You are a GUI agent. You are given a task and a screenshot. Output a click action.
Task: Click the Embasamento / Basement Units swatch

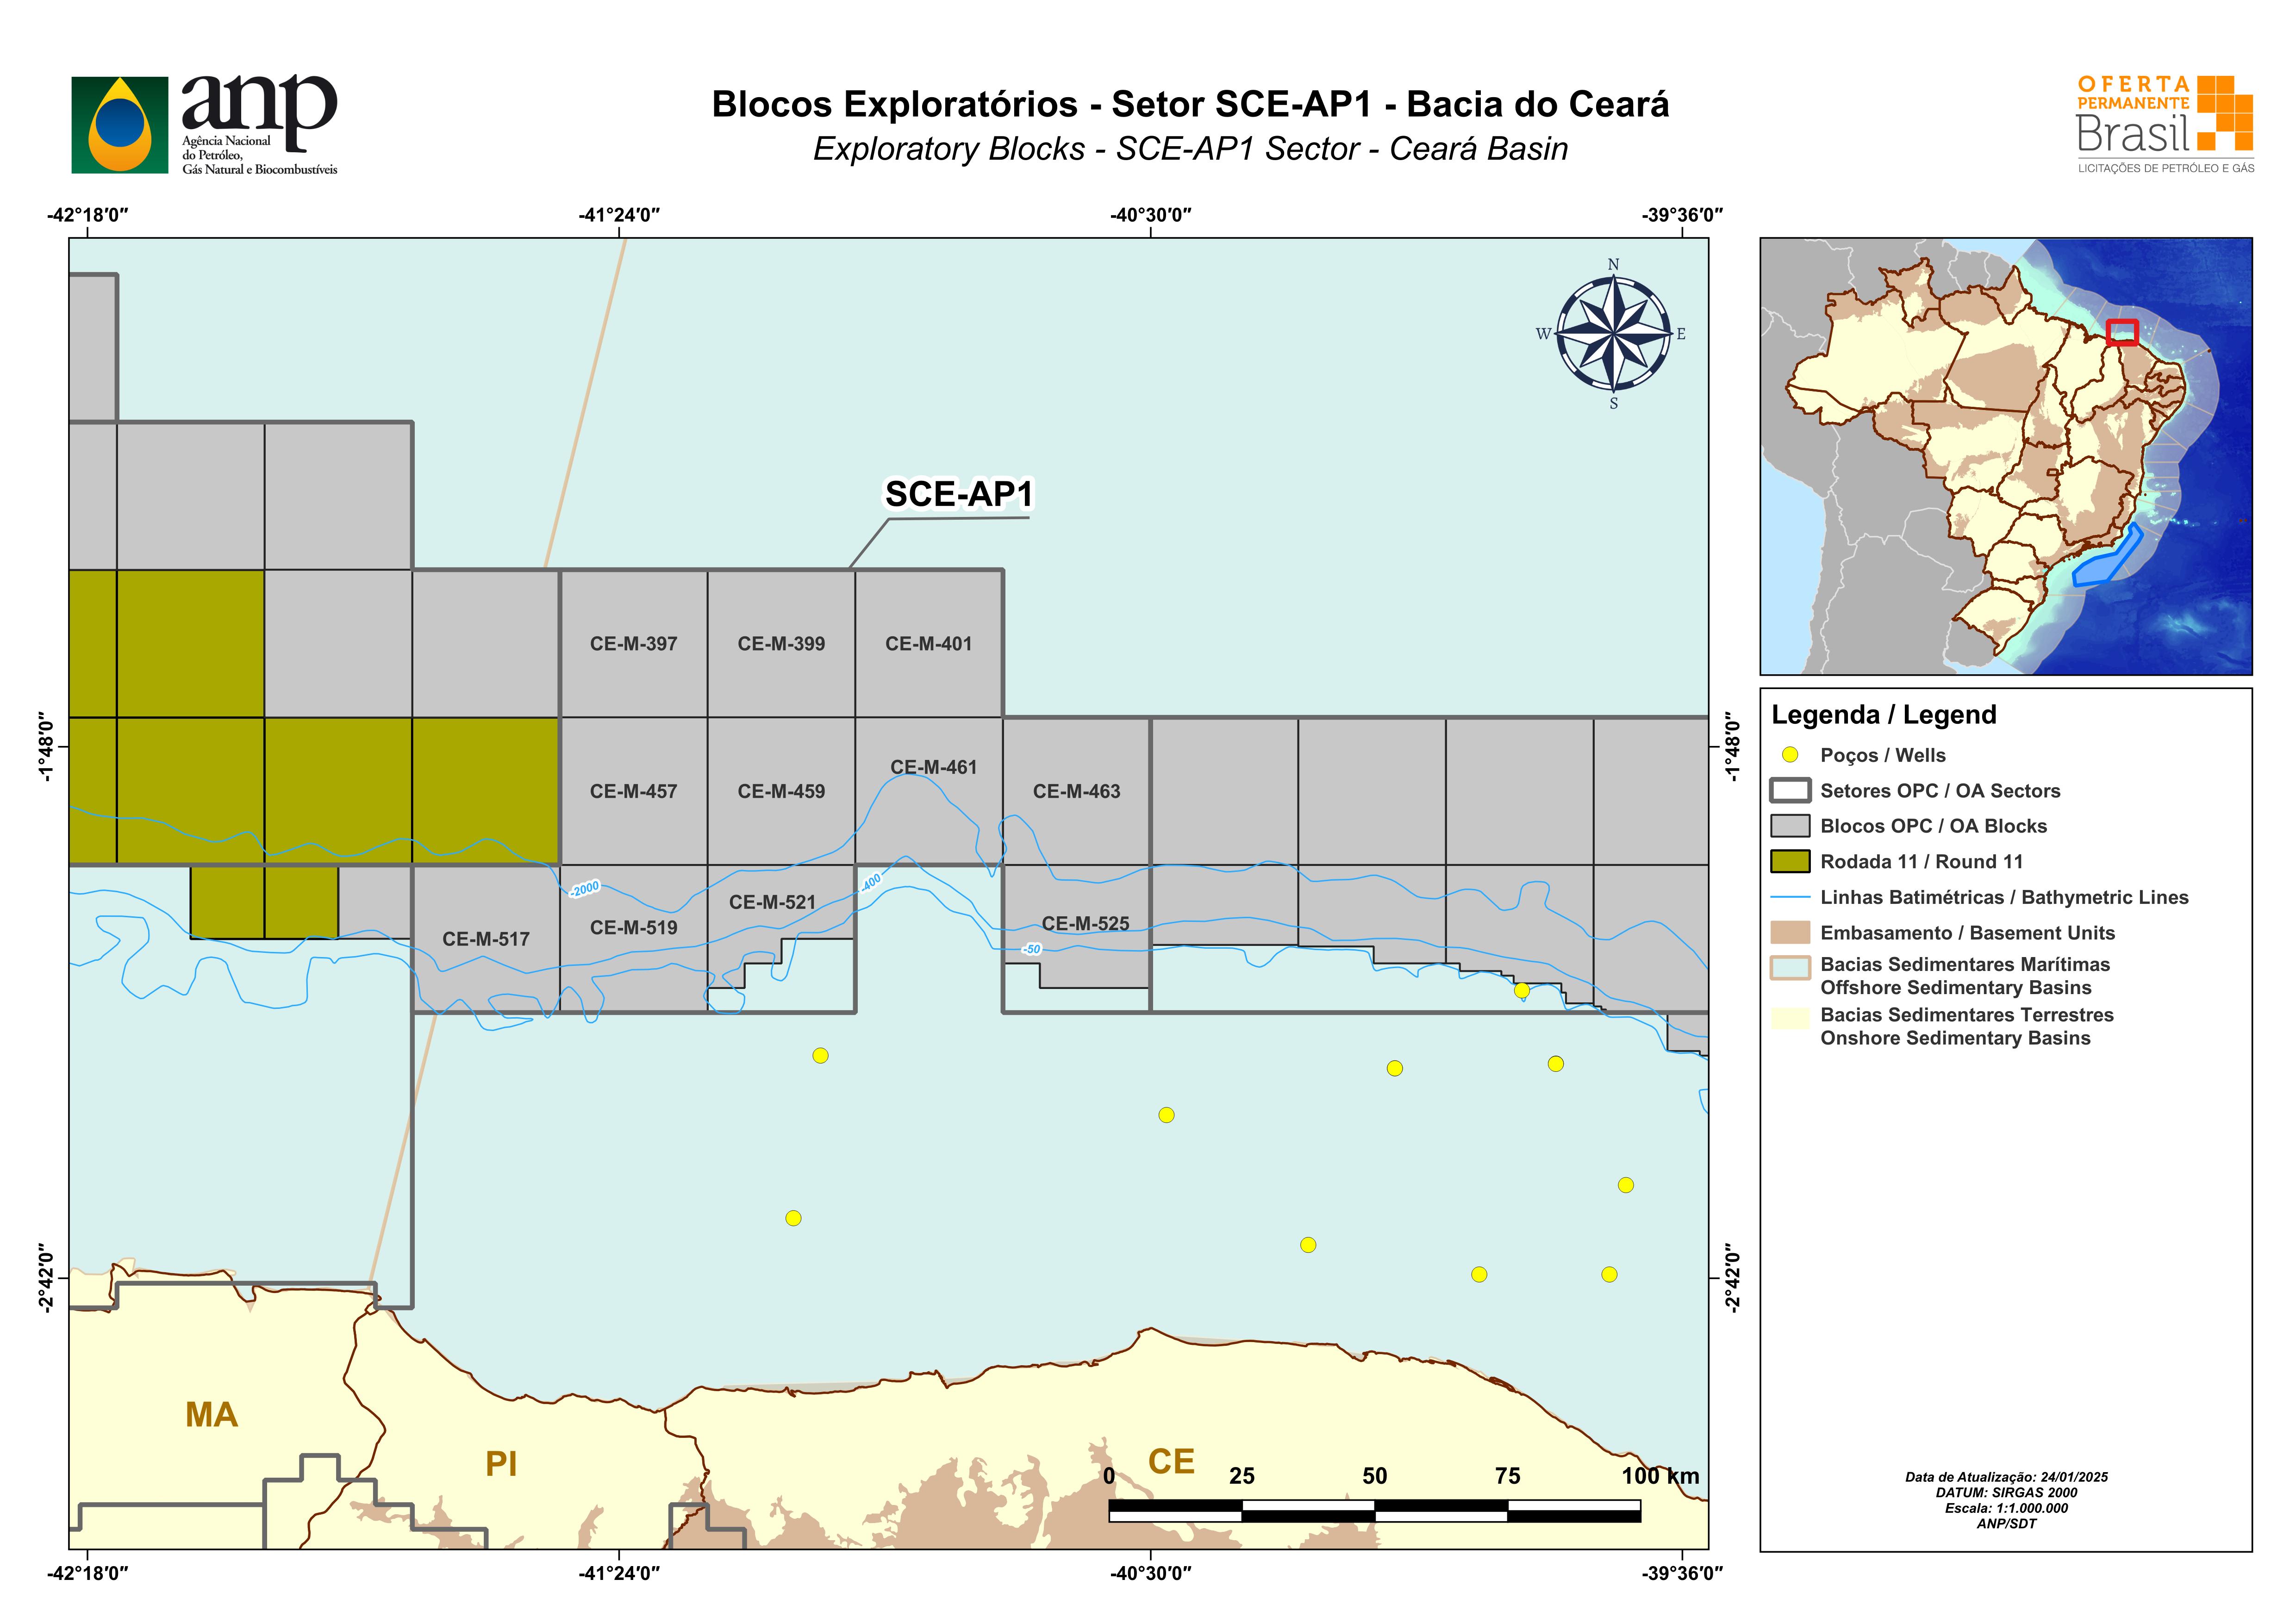[1789, 933]
